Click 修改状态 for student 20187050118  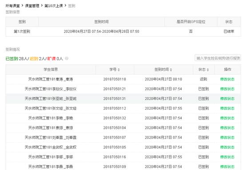pyautogui.click(x=227, y=79)
